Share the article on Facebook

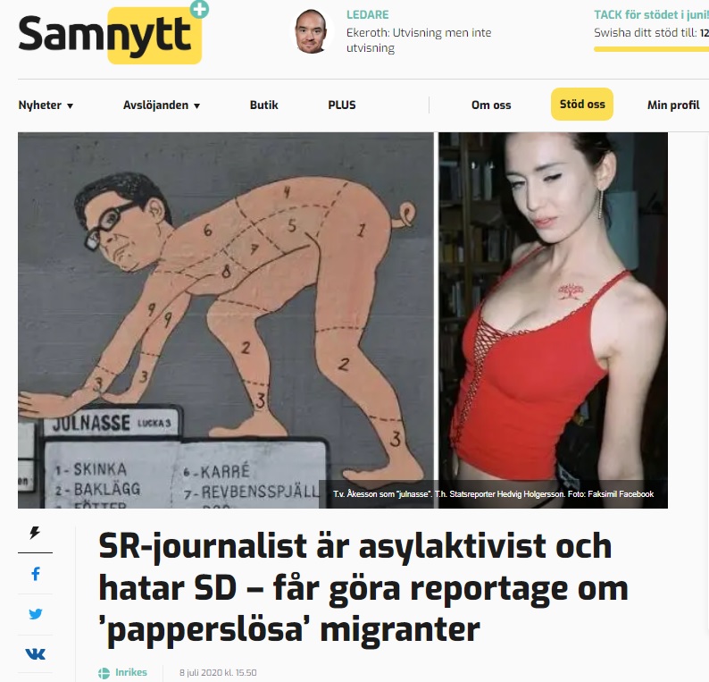point(36,573)
